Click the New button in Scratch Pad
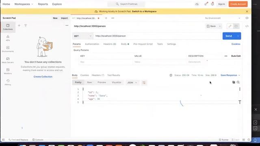Screen dimensions: 260x146 point(55,18)
